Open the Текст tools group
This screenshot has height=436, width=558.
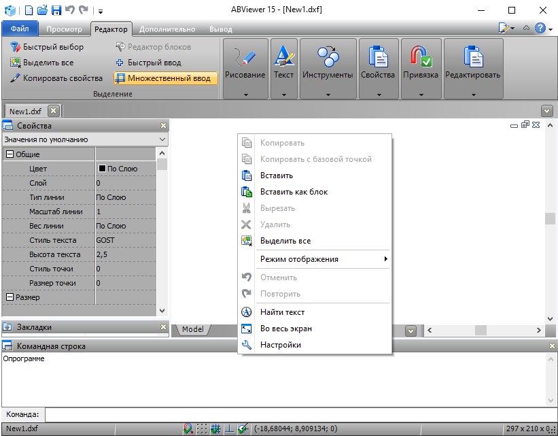[283, 68]
